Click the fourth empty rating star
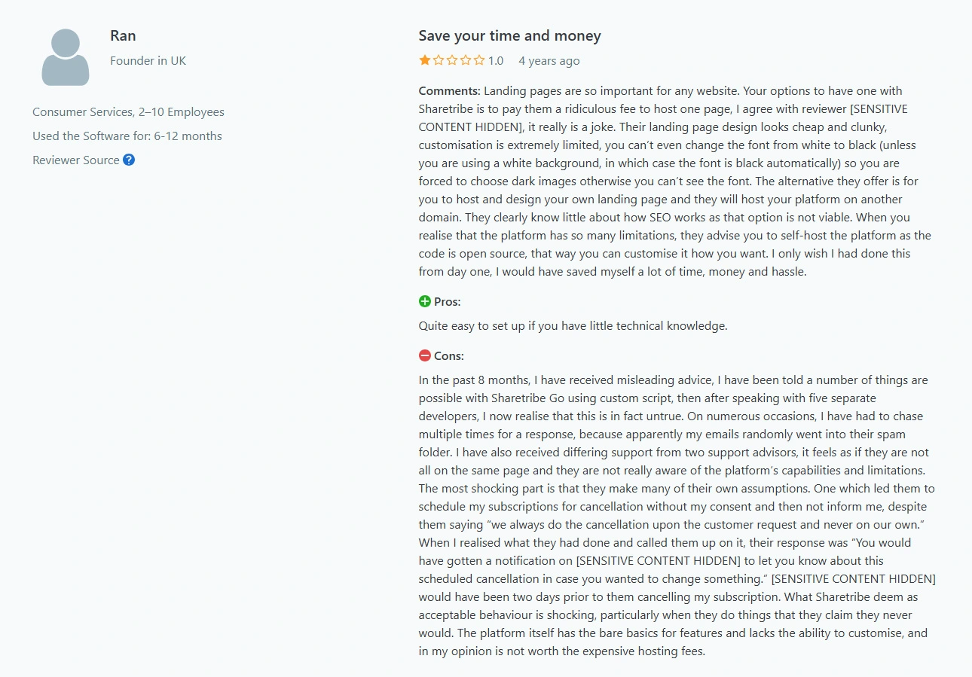Viewport: 972px width, 677px height. 466,60
